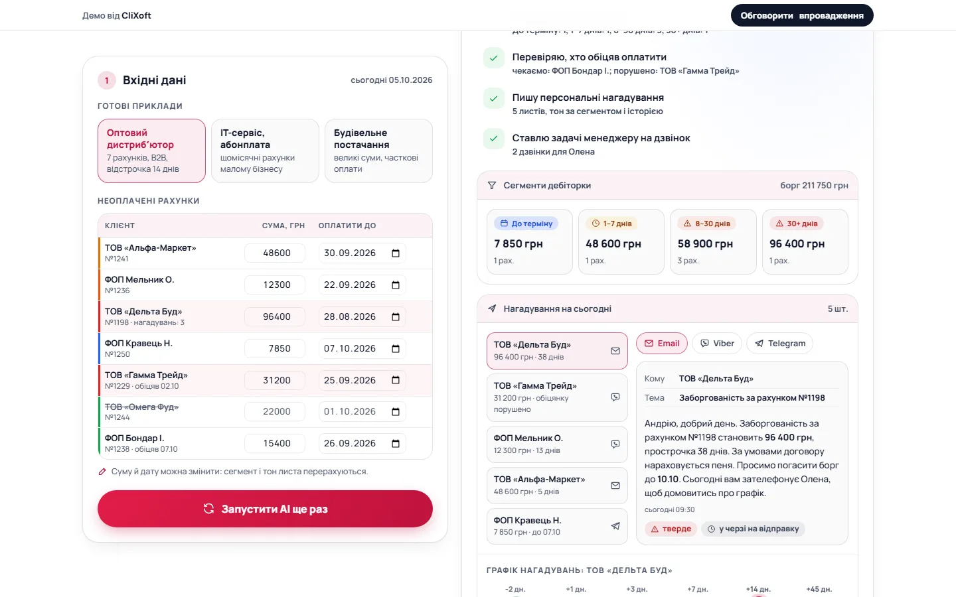Click the crossed-out ТОВ «Омега Фуд» name
The image size is (956, 597).
coord(141,407)
